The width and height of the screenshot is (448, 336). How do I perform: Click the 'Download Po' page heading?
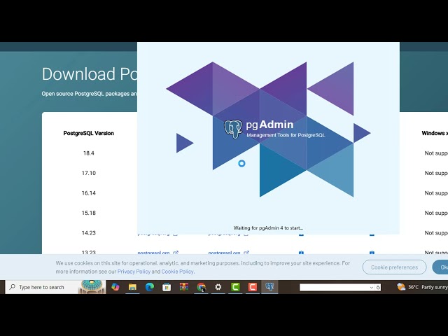click(90, 74)
